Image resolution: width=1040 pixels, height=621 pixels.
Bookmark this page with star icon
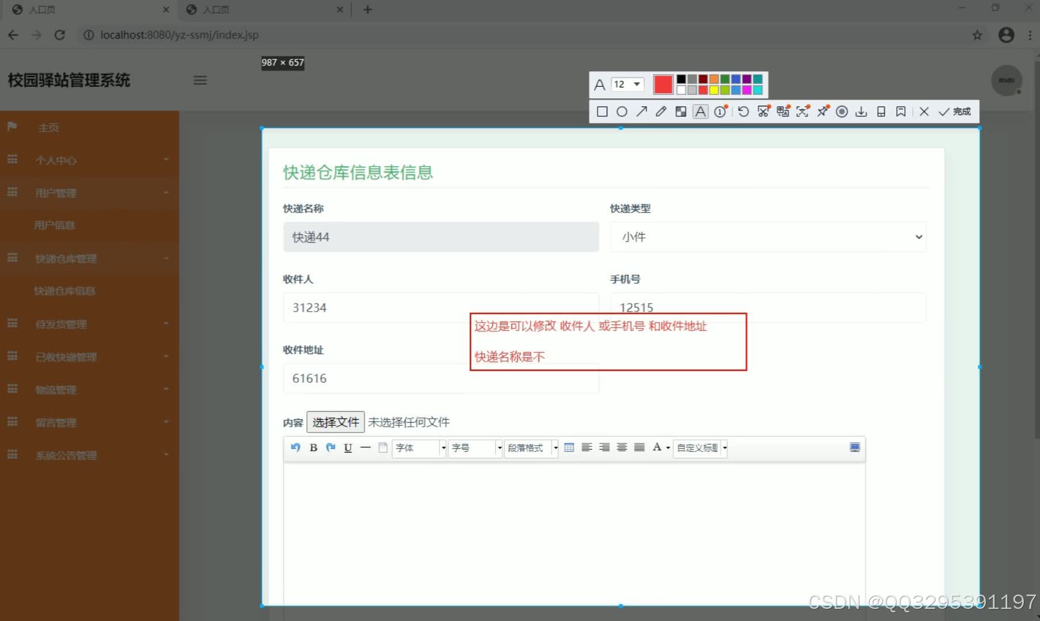pyautogui.click(x=977, y=35)
